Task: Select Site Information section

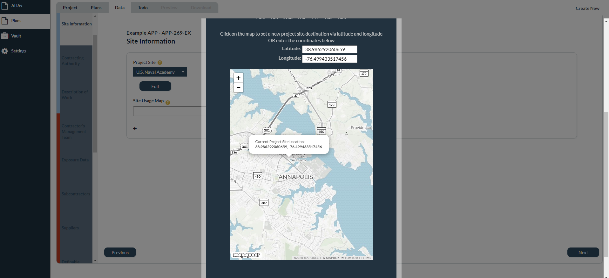Action: click(x=77, y=24)
